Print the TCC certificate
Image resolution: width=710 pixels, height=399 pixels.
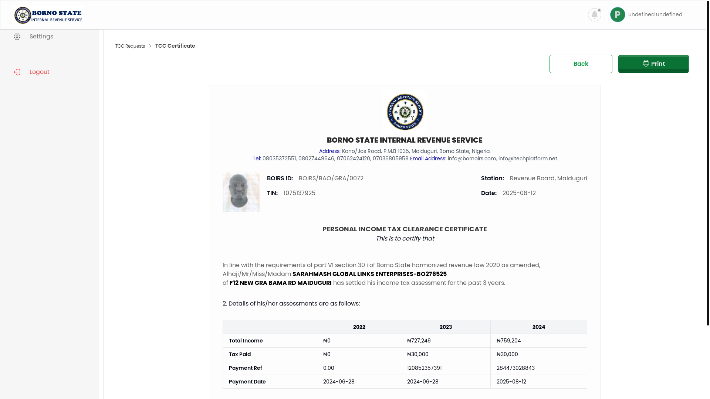[x=653, y=64]
